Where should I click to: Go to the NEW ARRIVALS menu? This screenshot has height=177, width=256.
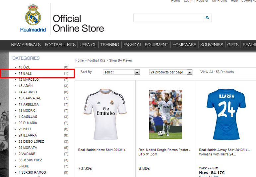26,45
